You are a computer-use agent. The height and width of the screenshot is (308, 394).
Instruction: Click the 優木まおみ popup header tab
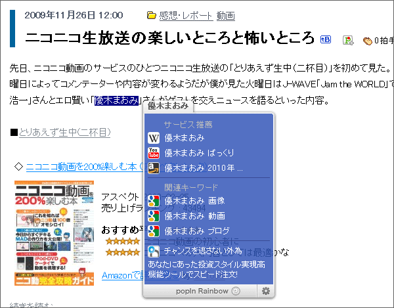(168, 106)
